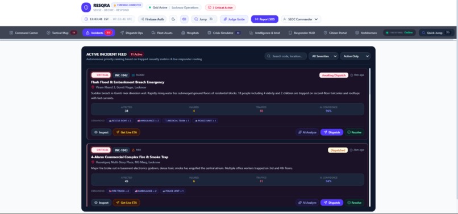
Task: Click the 11 Active count badge
Action: (x=136, y=54)
